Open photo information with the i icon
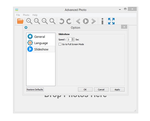Screen dimensions: 150x121 click(x=103, y=21)
